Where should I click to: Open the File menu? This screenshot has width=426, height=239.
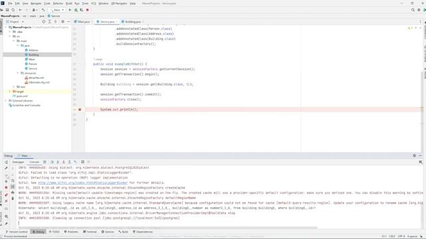pos(10,3)
